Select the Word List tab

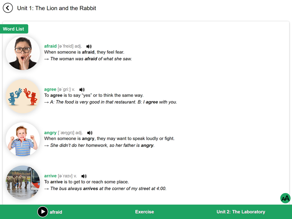coord(14,29)
